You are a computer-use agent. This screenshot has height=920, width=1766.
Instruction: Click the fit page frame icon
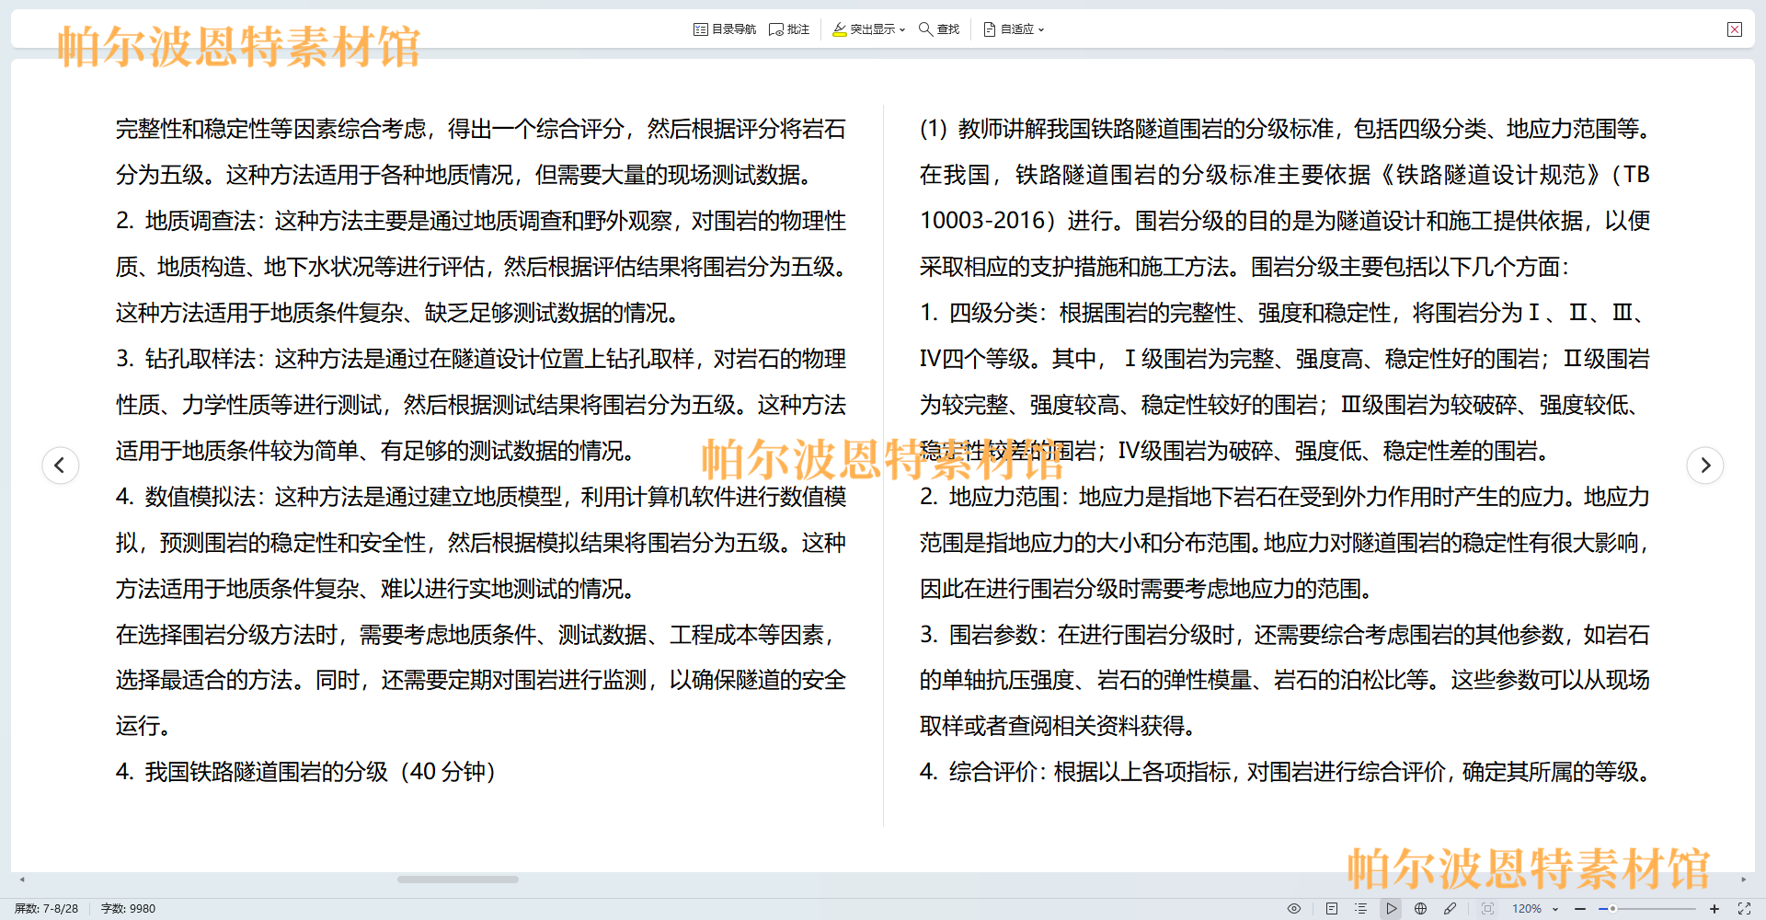click(x=1488, y=909)
